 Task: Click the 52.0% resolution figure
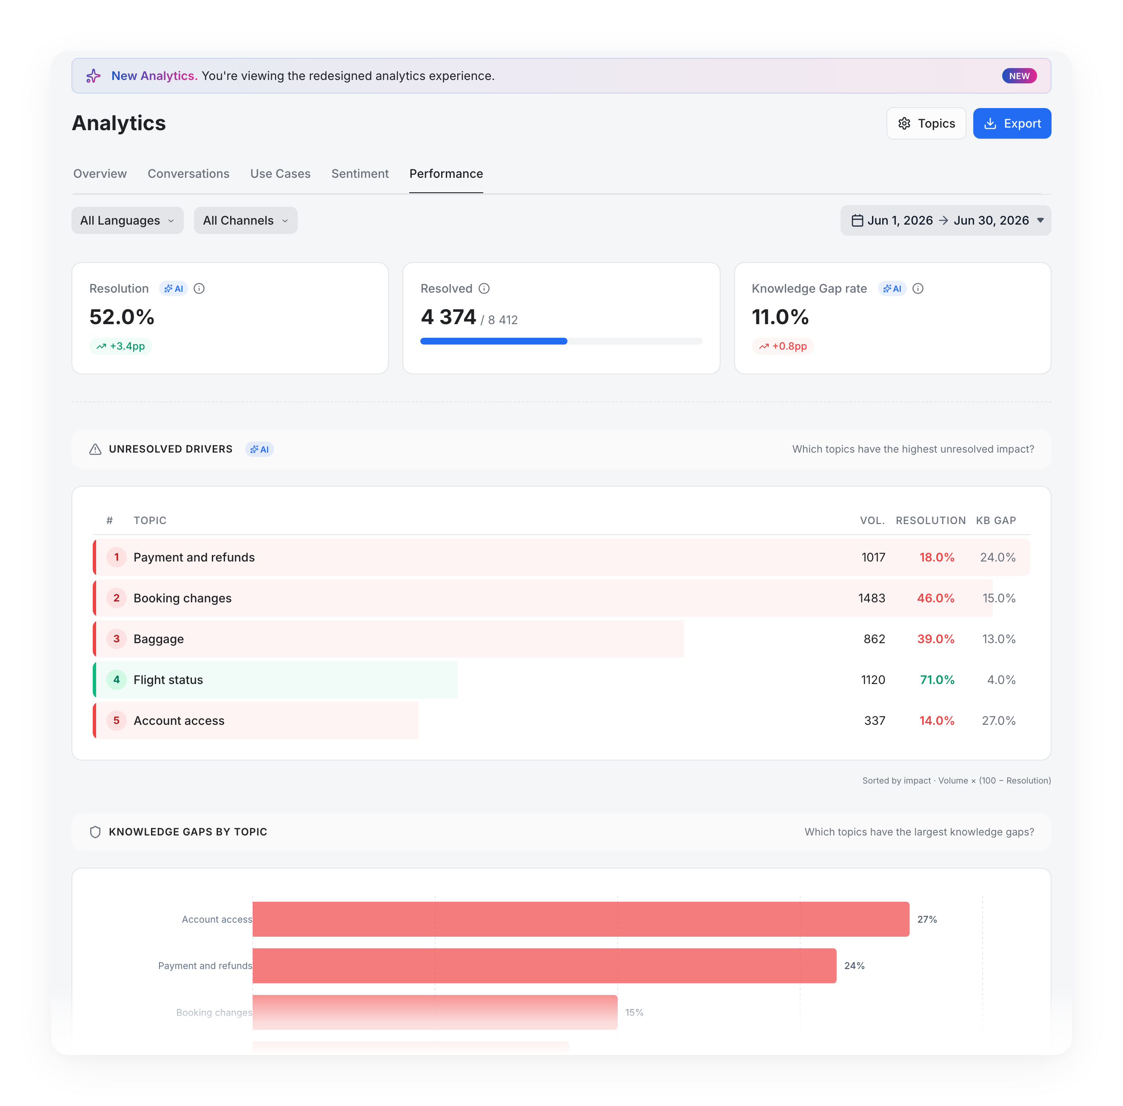[x=121, y=317]
